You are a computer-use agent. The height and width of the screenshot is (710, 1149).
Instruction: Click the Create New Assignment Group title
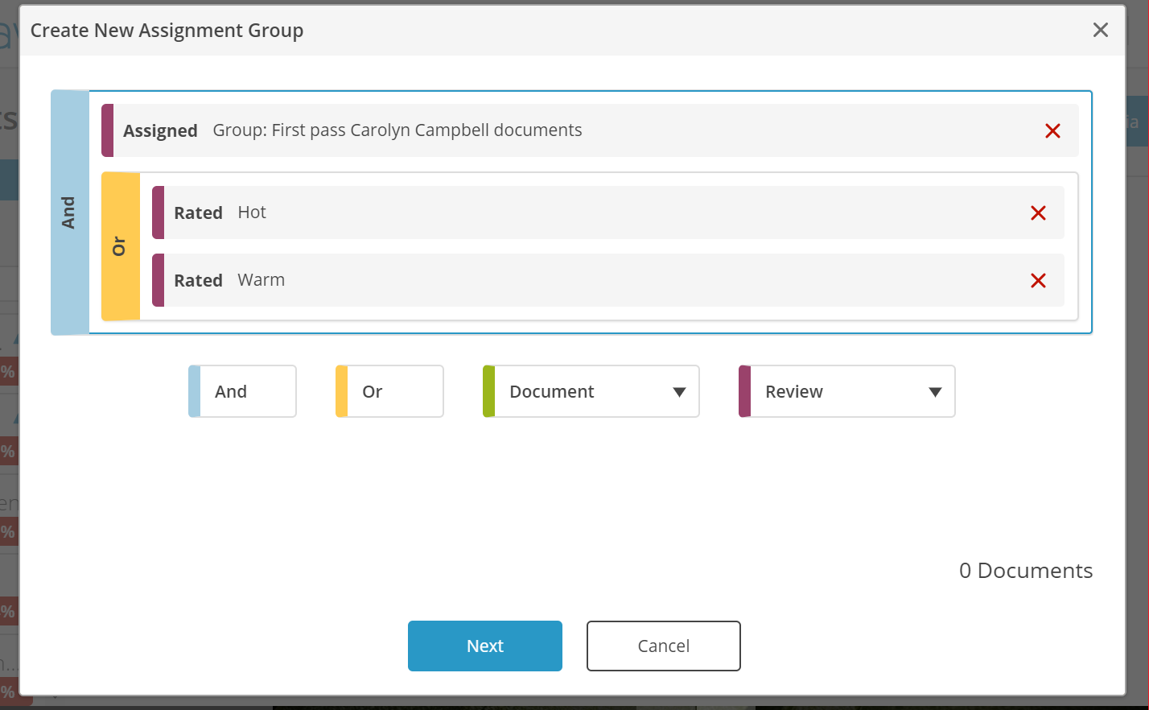[167, 31]
